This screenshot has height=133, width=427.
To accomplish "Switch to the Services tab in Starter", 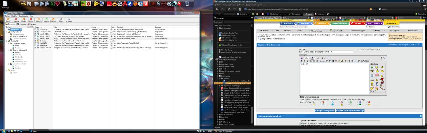I will pyautogui.click(x=31, y=24).
